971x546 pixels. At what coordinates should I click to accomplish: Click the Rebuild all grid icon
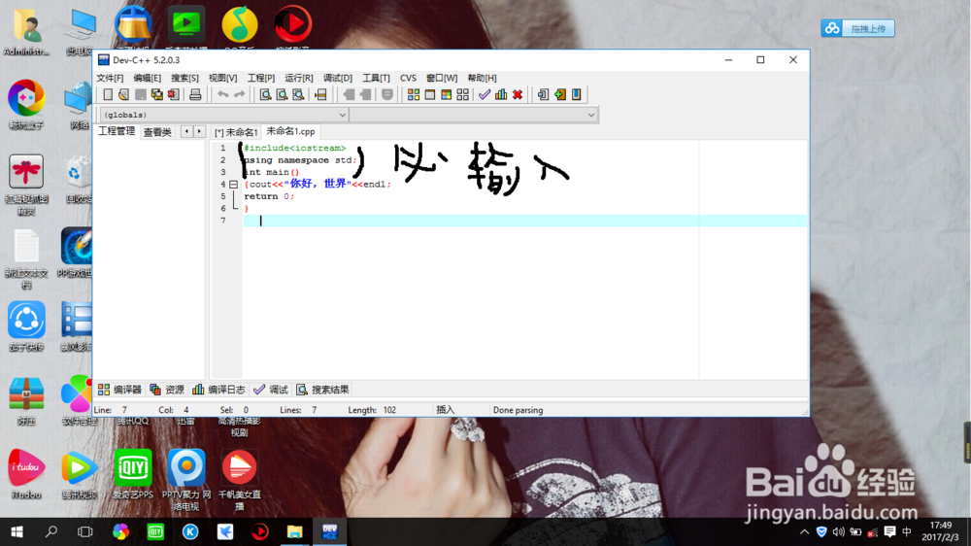click(462, 95)
